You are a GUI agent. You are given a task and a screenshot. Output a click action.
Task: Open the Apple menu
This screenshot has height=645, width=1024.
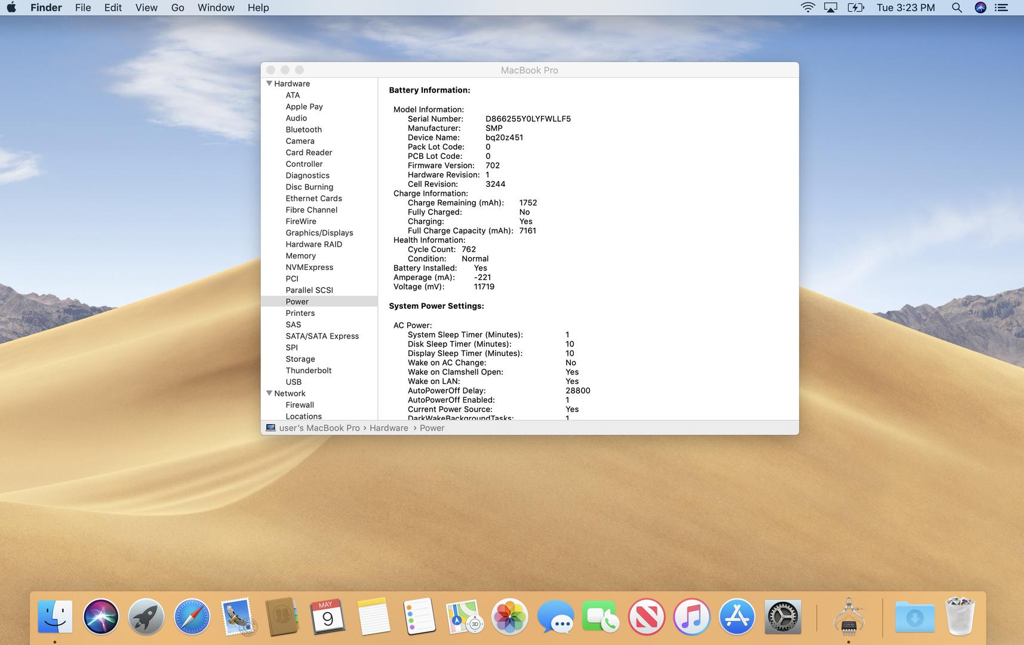[x=11, y=8]
